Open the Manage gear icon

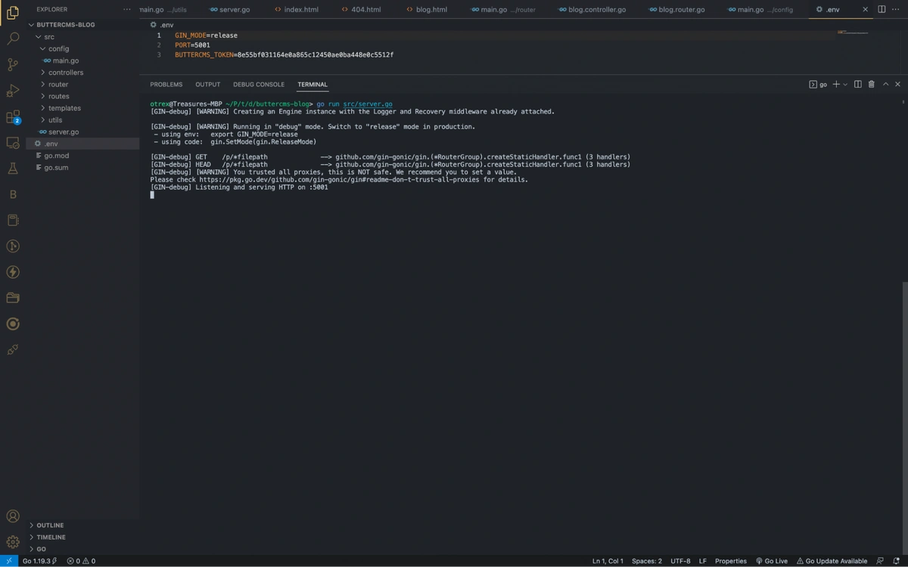12,542
